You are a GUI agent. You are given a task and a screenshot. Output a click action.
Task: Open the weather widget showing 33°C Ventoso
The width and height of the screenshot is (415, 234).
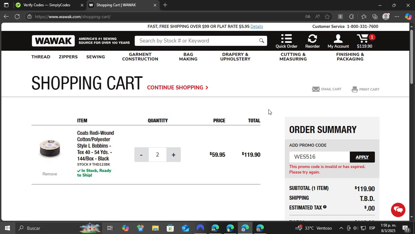pos(313,228)
